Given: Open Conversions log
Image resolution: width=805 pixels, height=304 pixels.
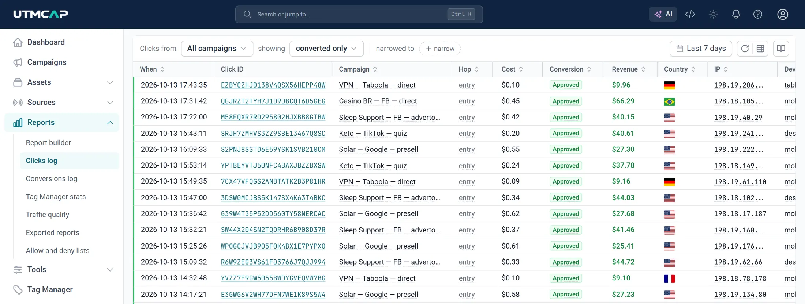Looking at the screenshot, I should tap(52, 179).
